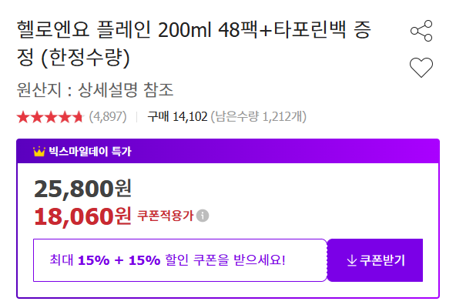
Task: Click the 최대 15% + 15% 할인 coupon banner
Action: pyautogui.click(x=180, y=260)
